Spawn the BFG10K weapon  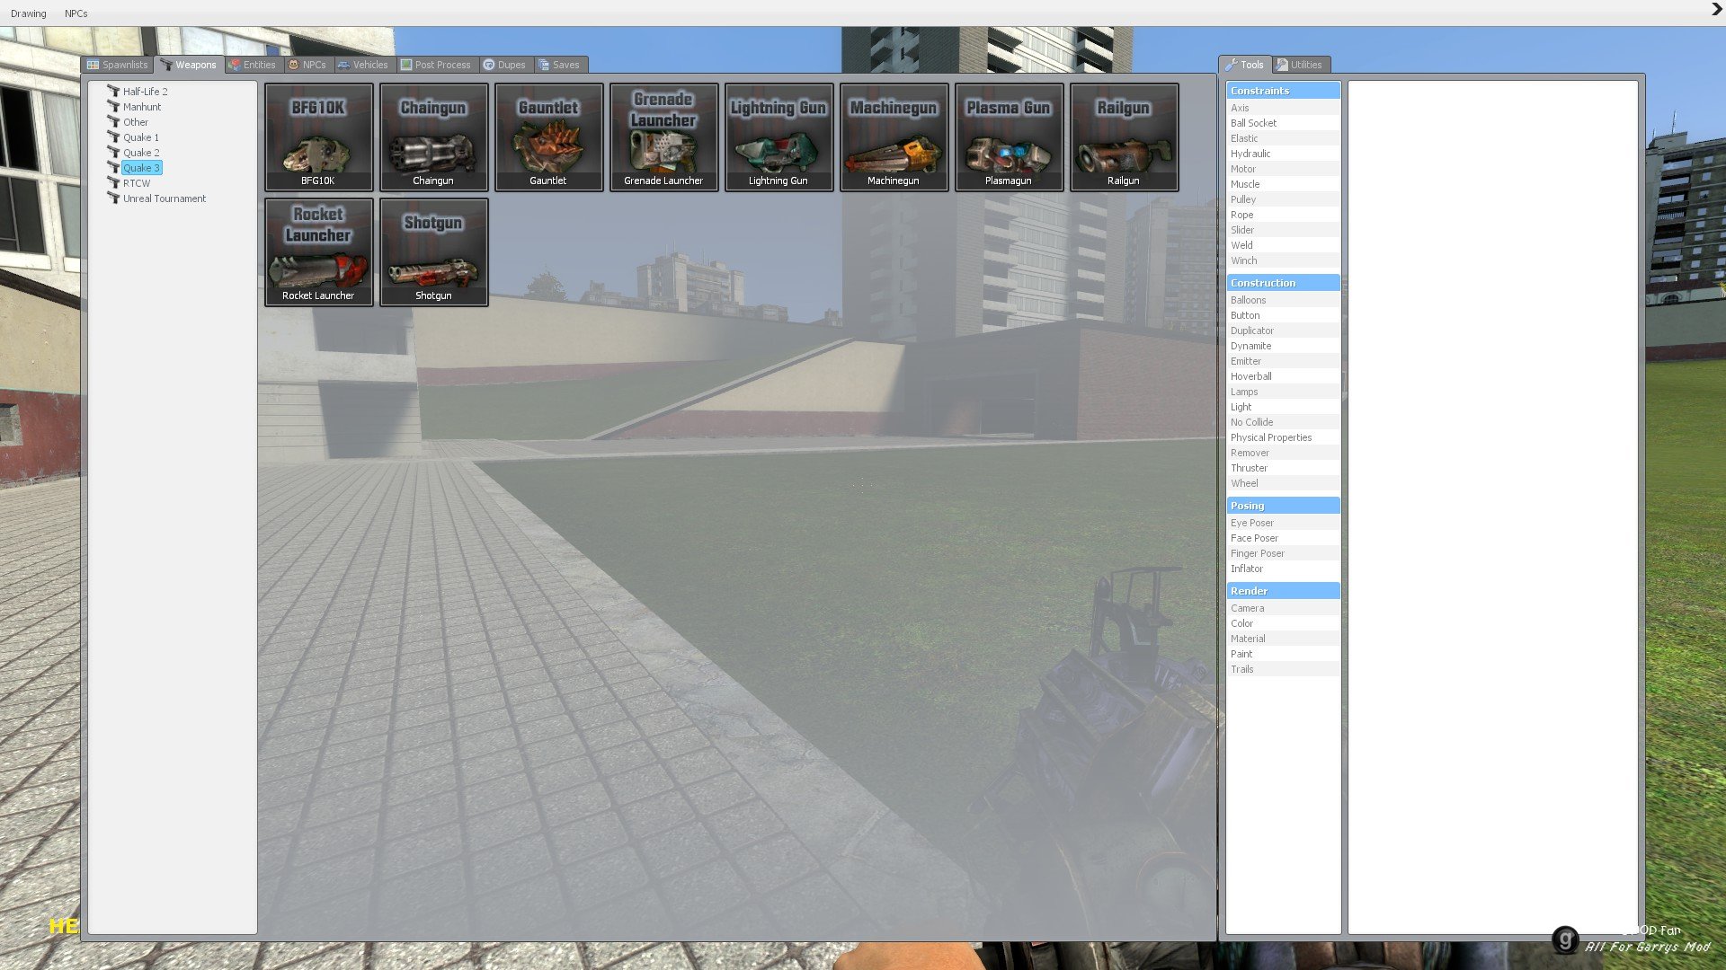coord(318,137)
